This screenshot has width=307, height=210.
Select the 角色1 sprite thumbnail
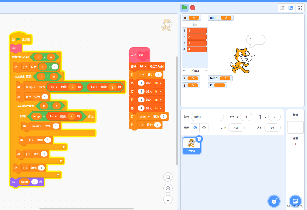(191, 145)
